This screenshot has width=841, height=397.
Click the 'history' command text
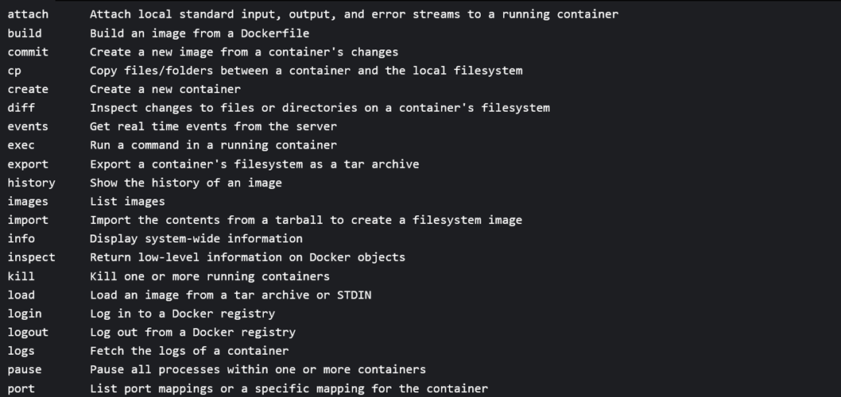coord(31,183)
